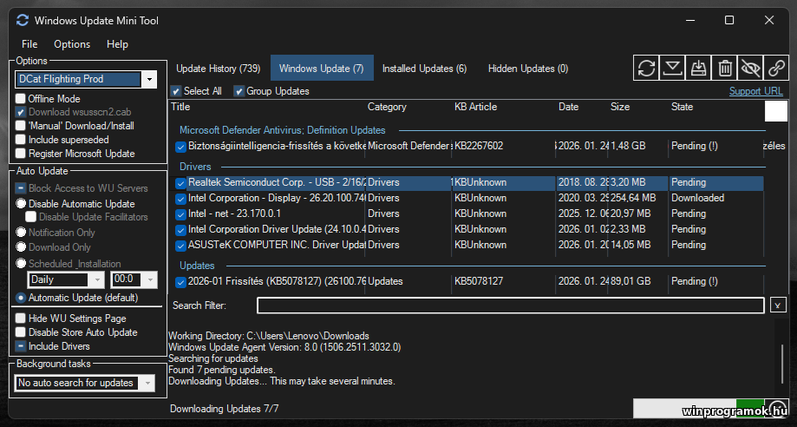The height and width of the screenshot is (427, 797).
Task: Click the hide updates crossed-eye icon
Action: pyautogui.click(x=750, y=68)
